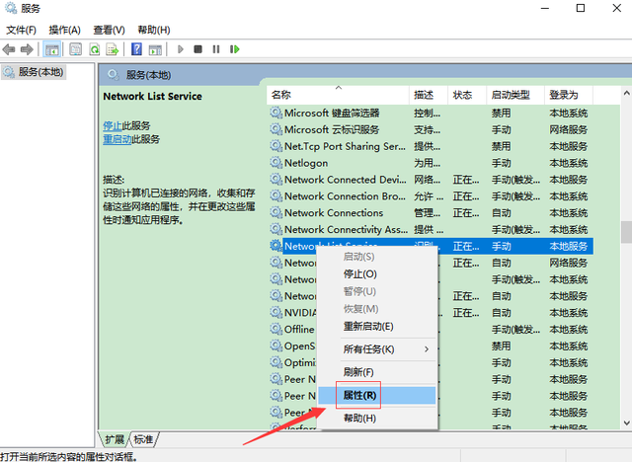Select 属性(R) in the context menu
Image resolution: width=632 pixels, height=462 pixels.
coord(358,395)
